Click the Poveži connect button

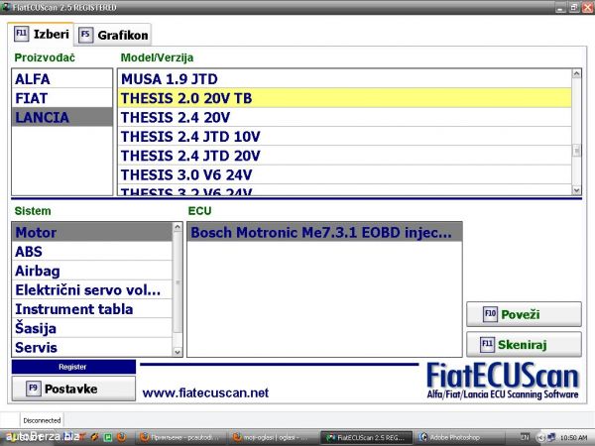[x=524, y=314]
